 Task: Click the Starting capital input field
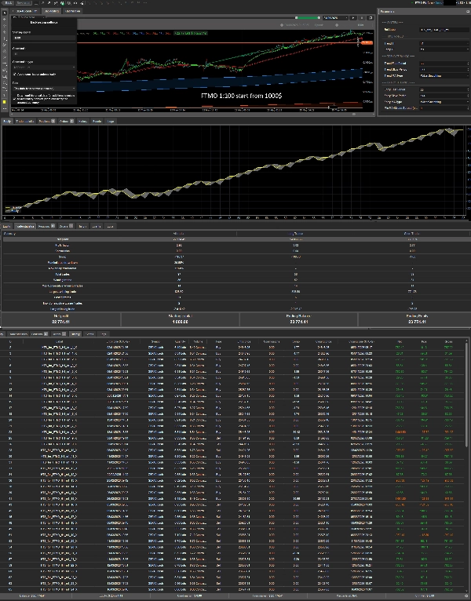pos(44,38)
